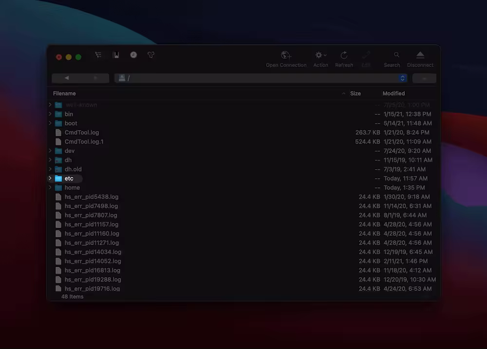The image size is (487, 349).
Task: Select the CmdTool.log.1 file icon
Action: 58,141
